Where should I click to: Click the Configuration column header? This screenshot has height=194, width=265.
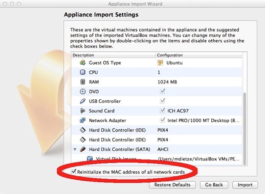point(198,55)
